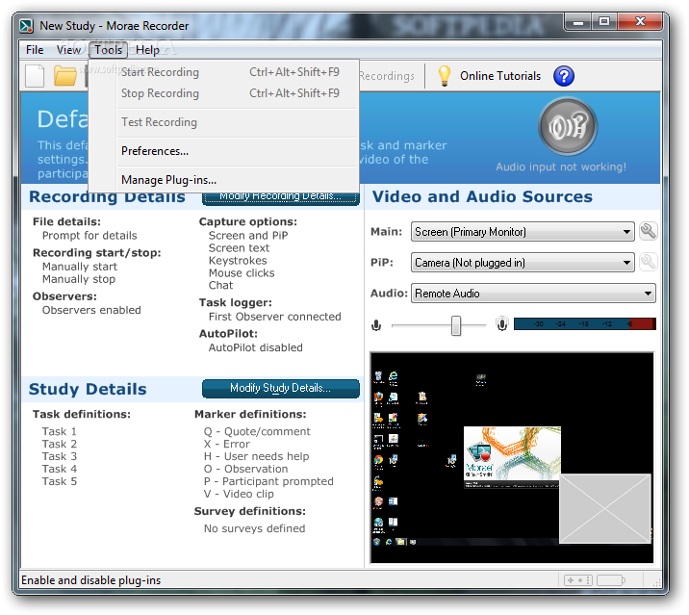Click 'First Observer connected' text
689x615 pixels.
tap(274, 317)
